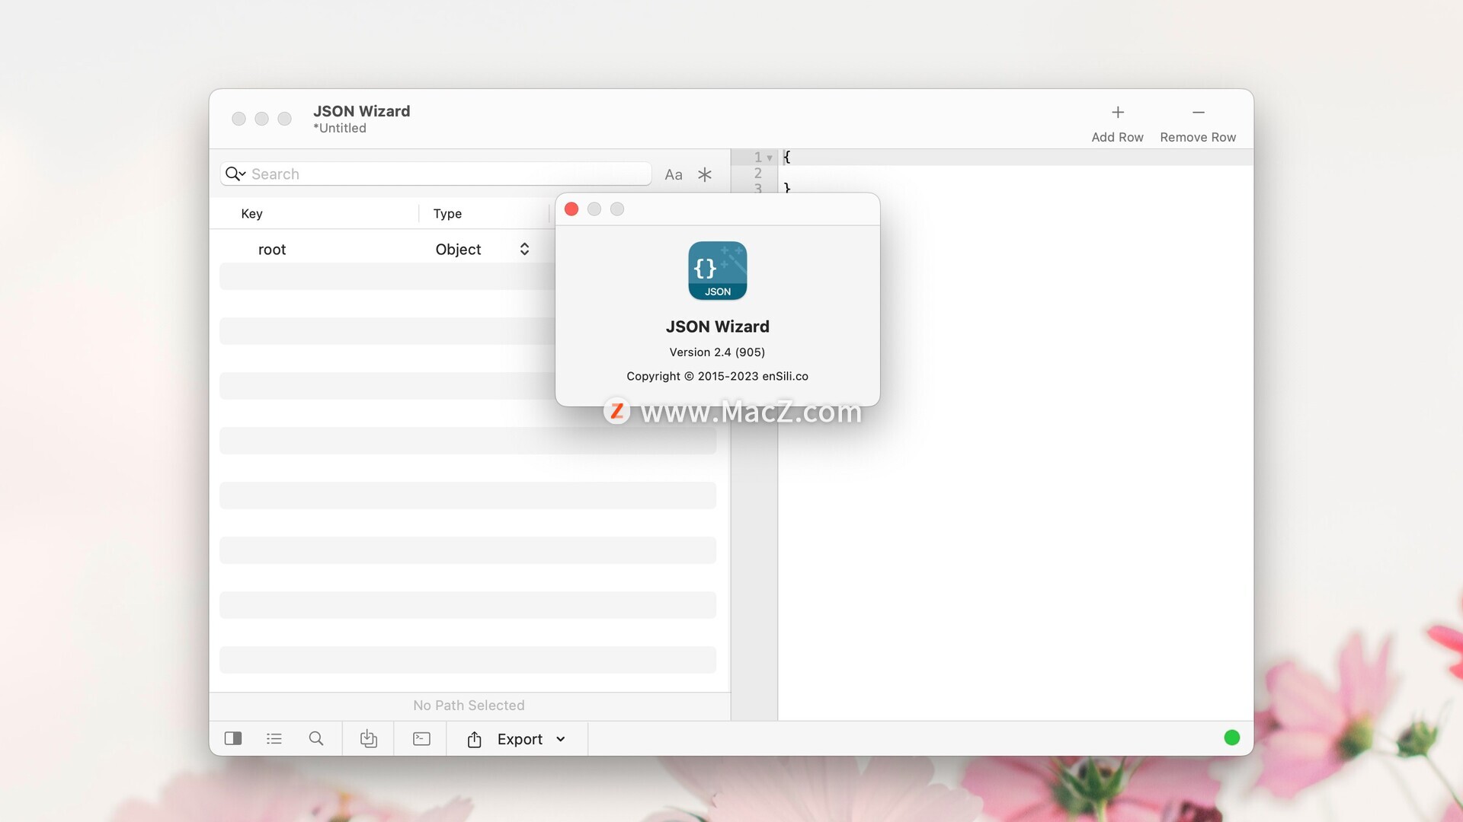This screenshot has width=1463, height=822.
Task: Click the opening brace on line 1
Action: click(x=787, y=157)
